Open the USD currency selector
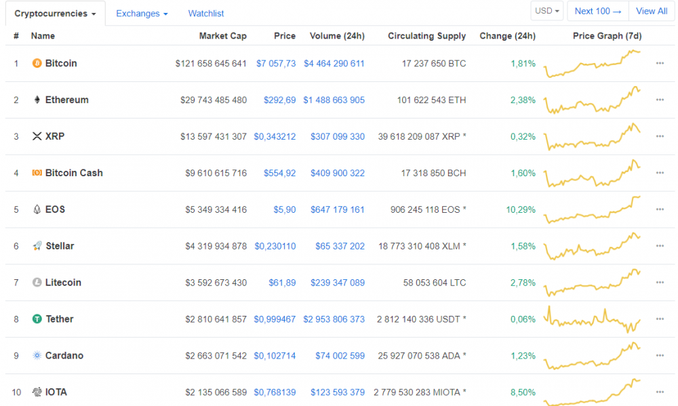 point(547,12)
